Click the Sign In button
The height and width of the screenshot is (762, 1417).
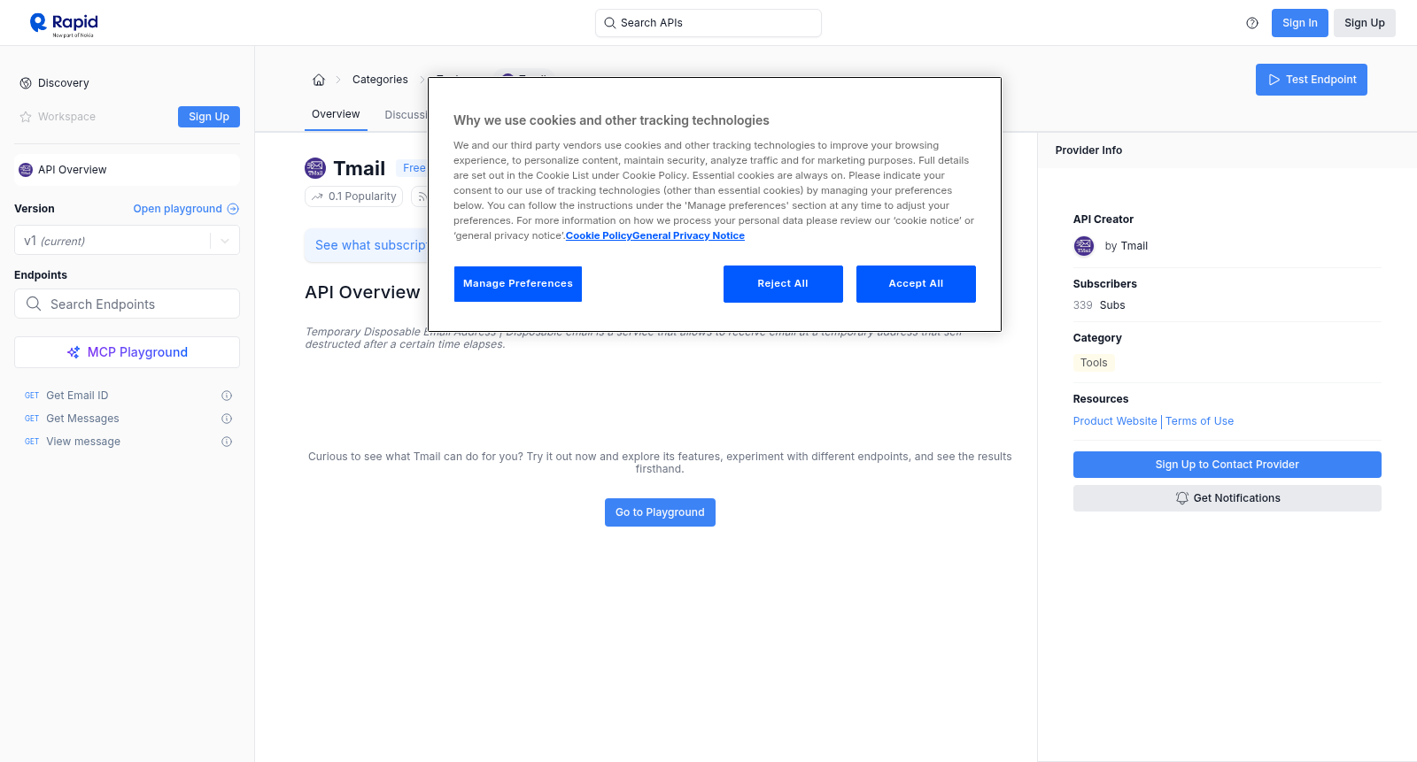coord(1299,23)
